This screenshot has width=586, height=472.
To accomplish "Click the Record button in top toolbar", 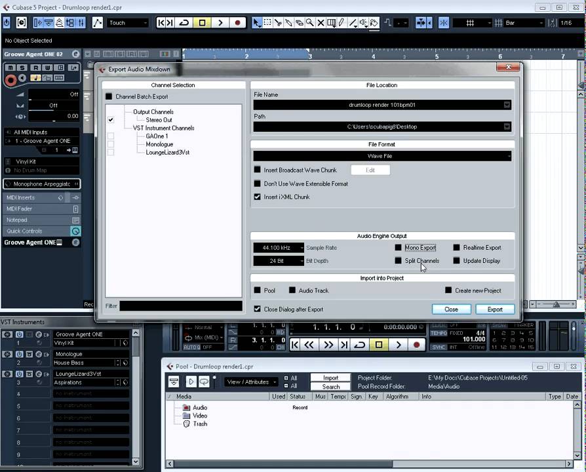I will (237, 23).
